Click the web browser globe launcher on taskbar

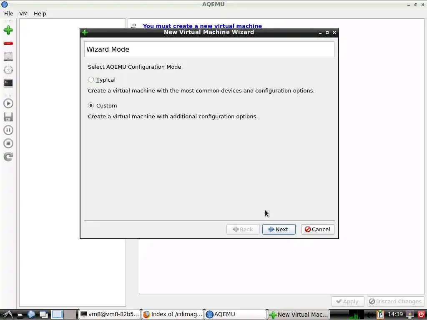[31, 315]
